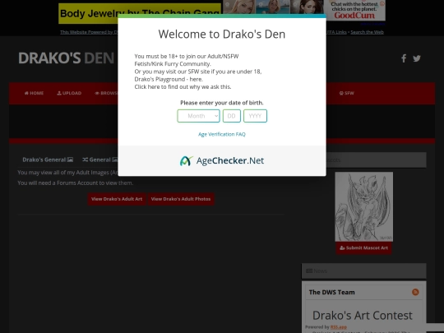The image size is (444, 333).
Task: Click View Drako's Adult Photos button
Action: (181, 199)
